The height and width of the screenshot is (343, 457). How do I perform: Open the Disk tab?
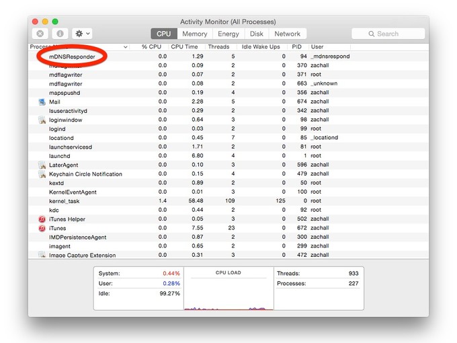pyautogui.click(x=257, y=34)
